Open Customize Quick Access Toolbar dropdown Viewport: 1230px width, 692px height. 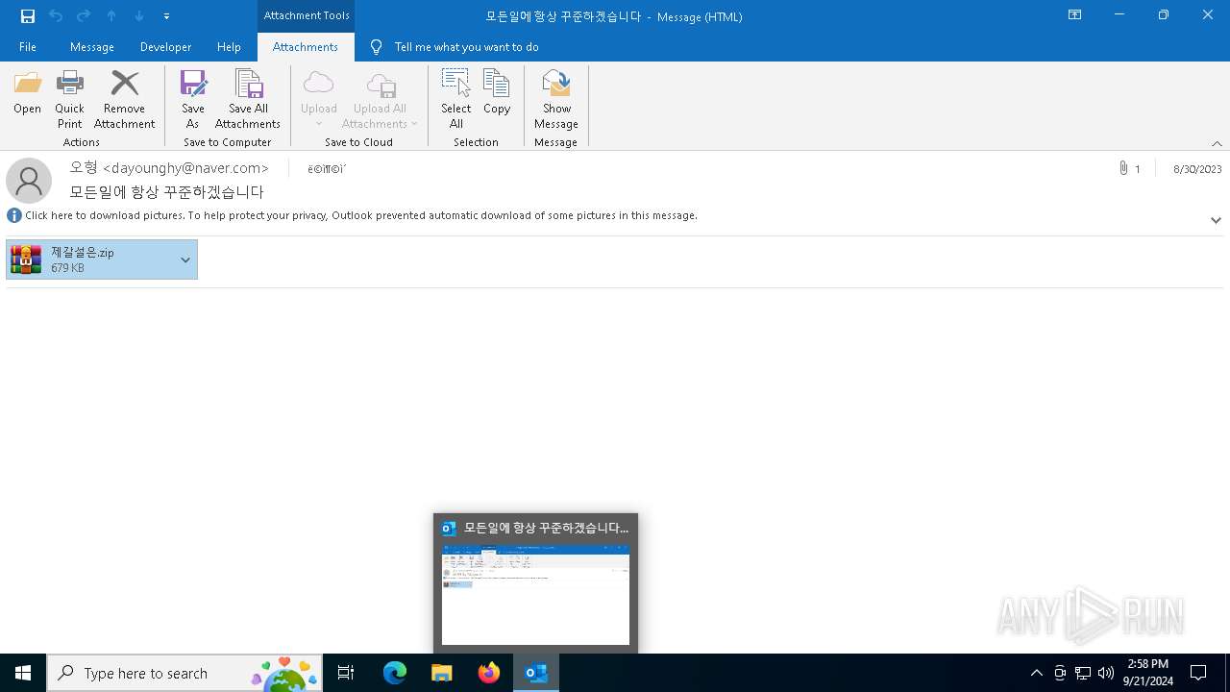click(x=166, y=16)
